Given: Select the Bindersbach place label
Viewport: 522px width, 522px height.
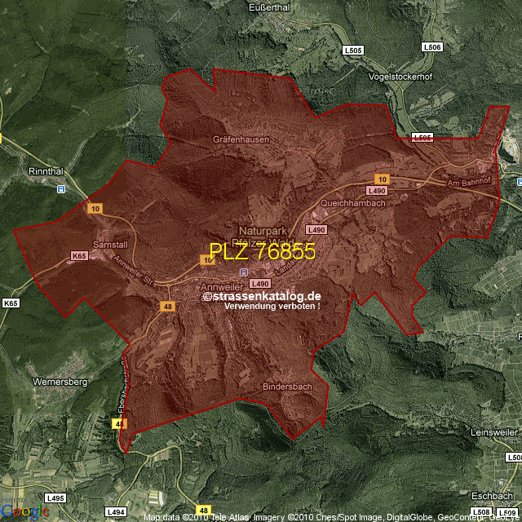Looking at the screenshot, I should tap(287, 386).
